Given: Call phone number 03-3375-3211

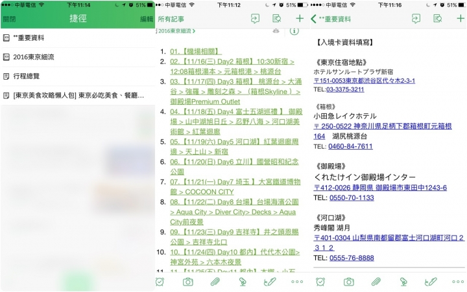Looking at the screenshot, I should pyautogui.click(x=345, y=89).
